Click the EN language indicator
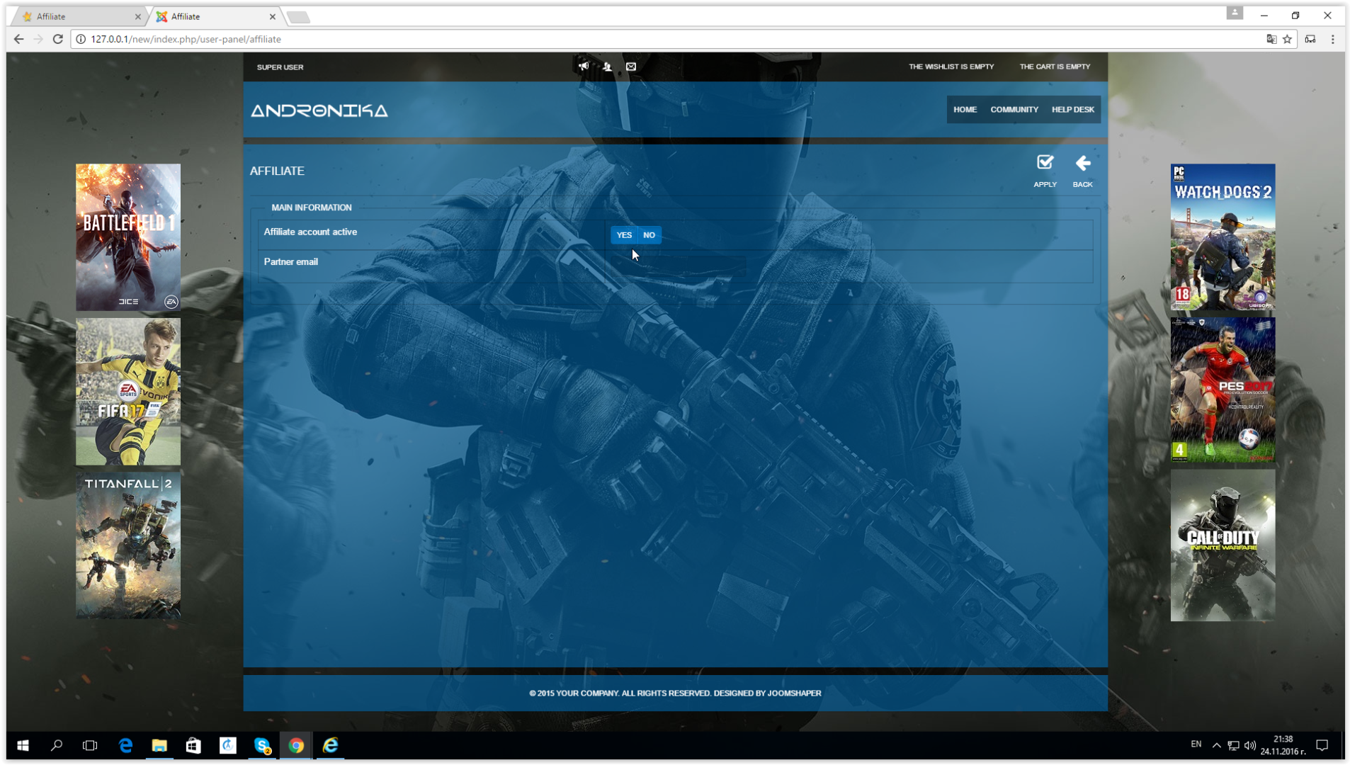This screenshot has height=765, width=1350. tap(1196, 744)
